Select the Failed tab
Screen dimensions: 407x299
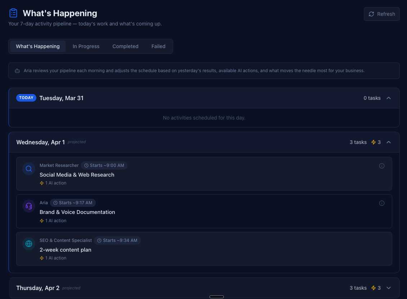pyautogui.click(x=158, y=46)
